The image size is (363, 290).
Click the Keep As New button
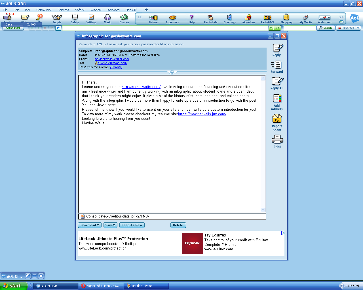(x=132, y=225)
